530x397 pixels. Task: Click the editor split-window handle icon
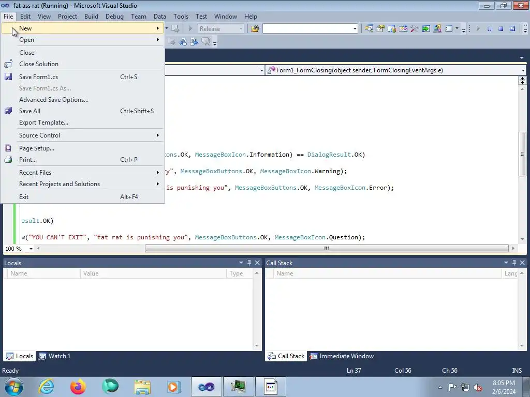(522, 80)
